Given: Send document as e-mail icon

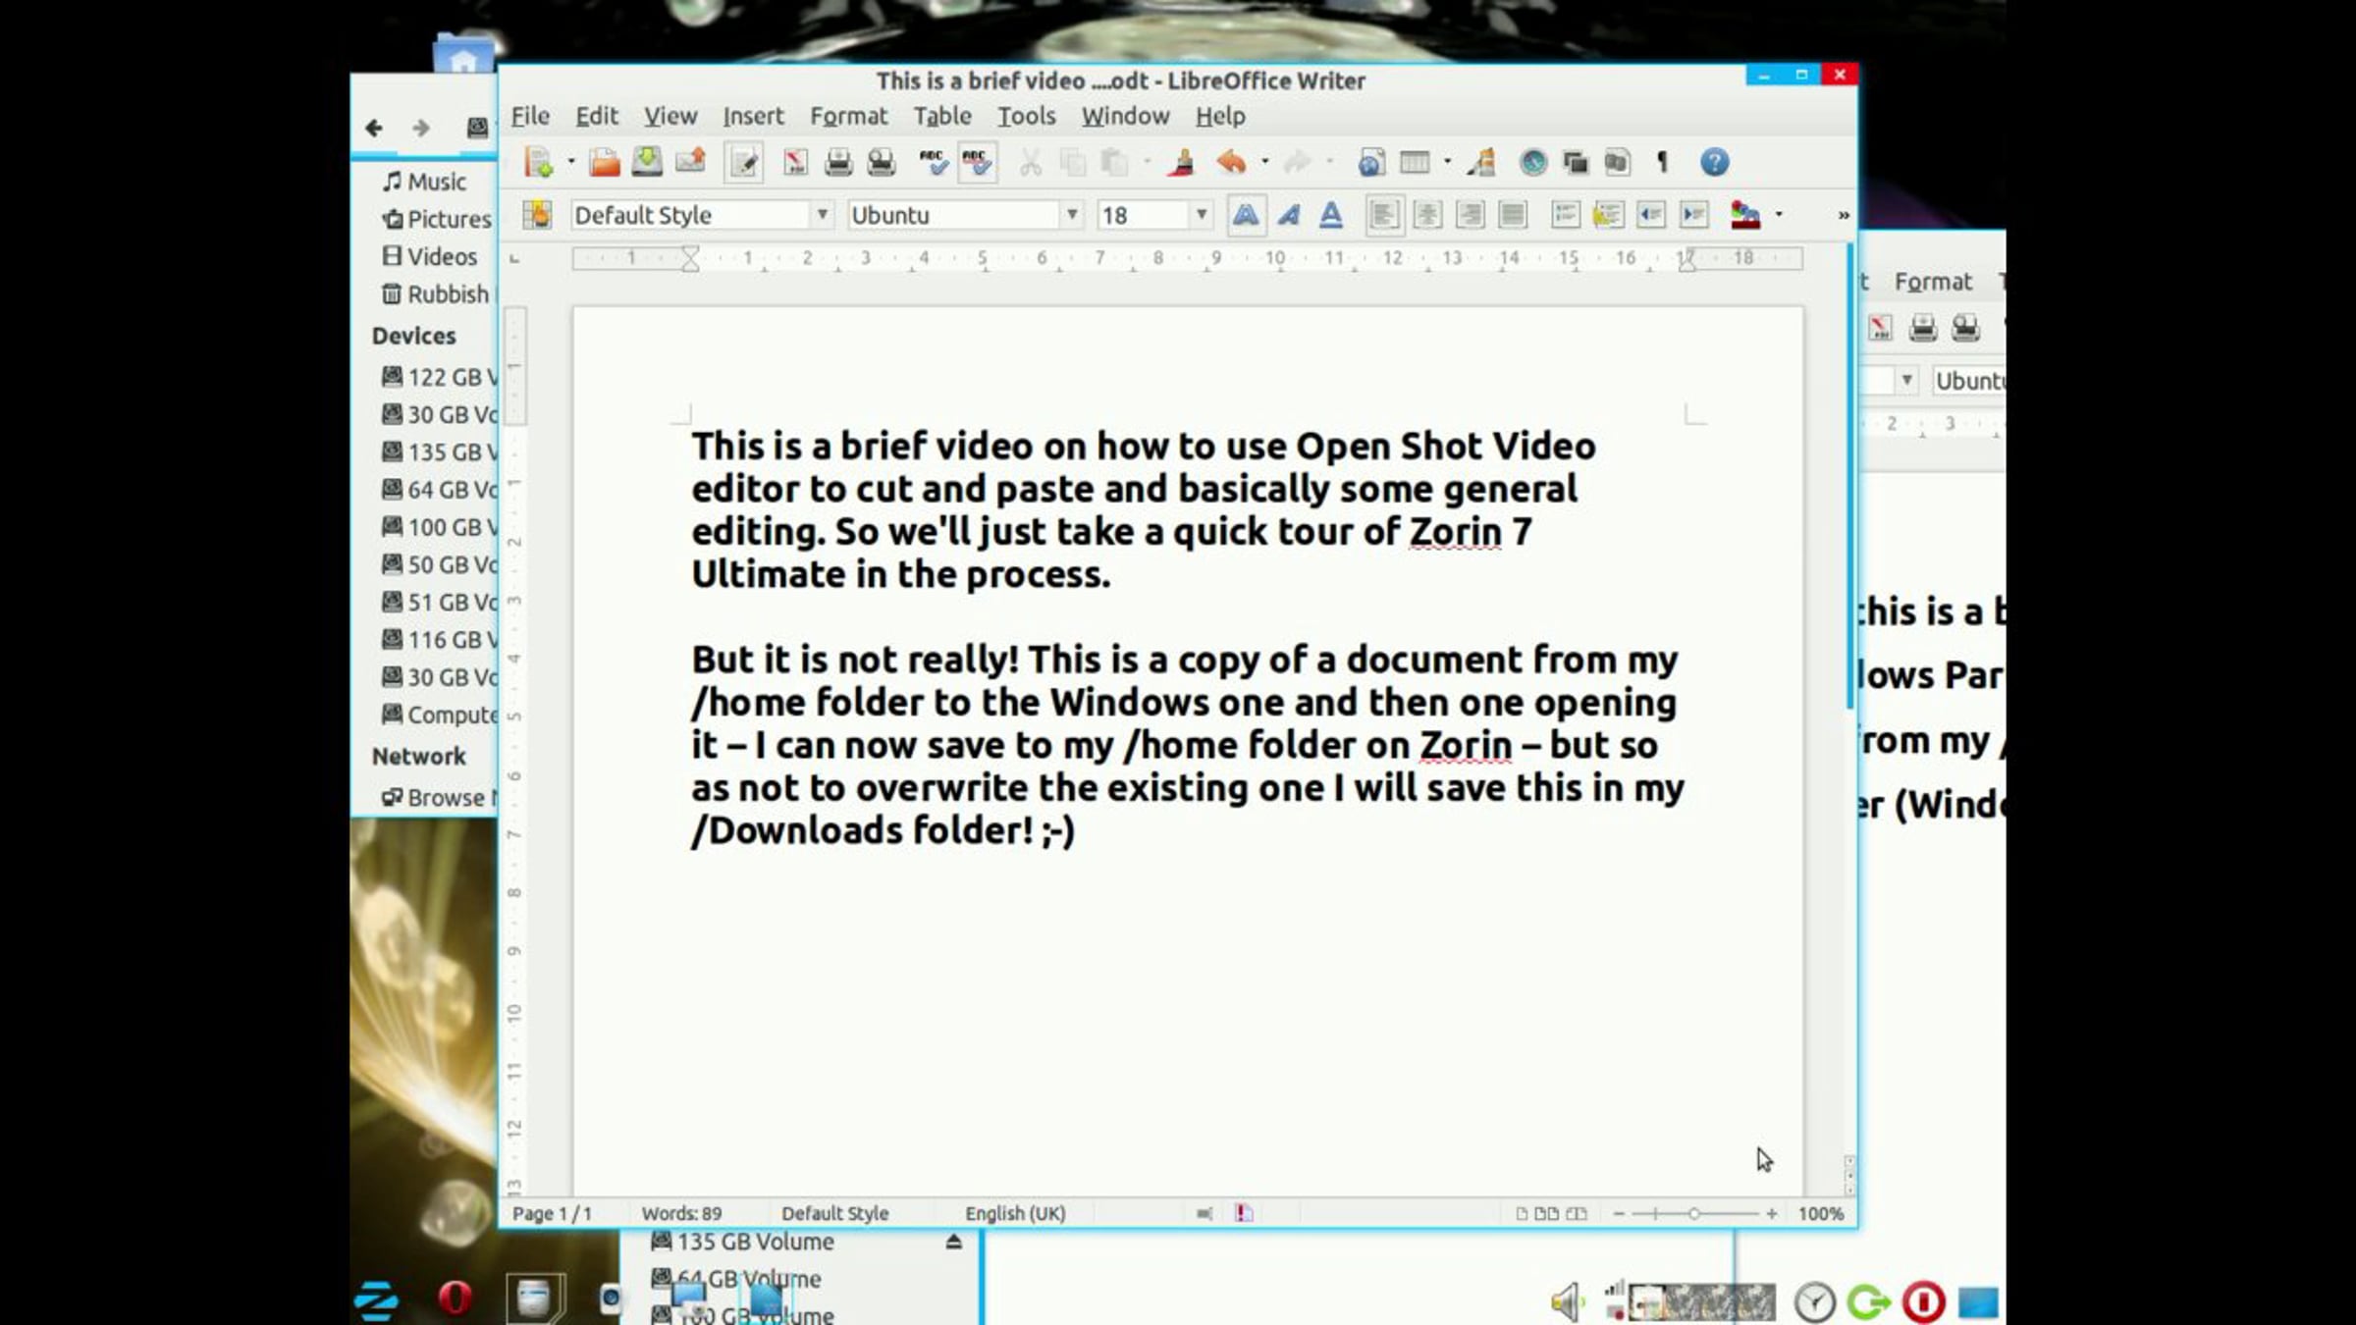Looking at the screenshot, I should point(690,163).
